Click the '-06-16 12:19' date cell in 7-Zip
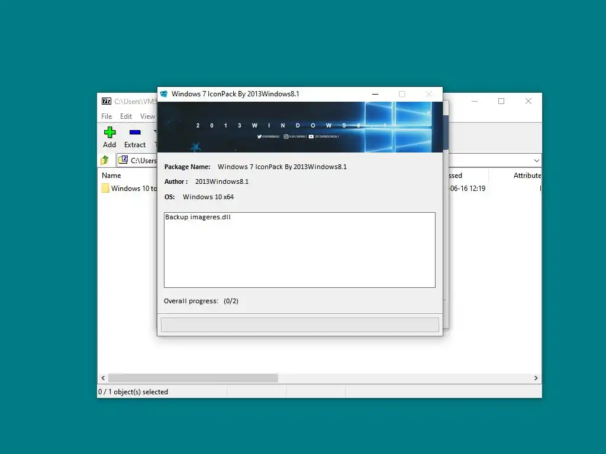Viewport: 606px width, 454px height. pos(467,189)
